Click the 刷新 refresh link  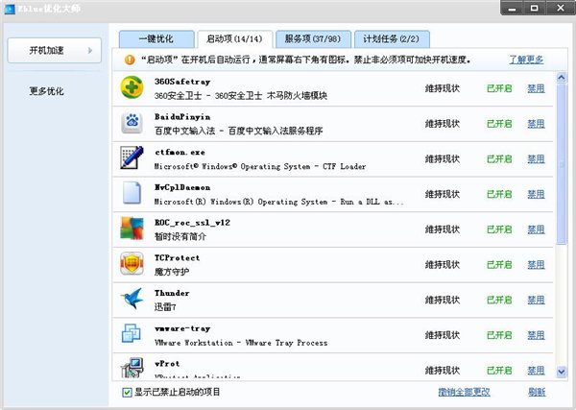pos(537,393)
